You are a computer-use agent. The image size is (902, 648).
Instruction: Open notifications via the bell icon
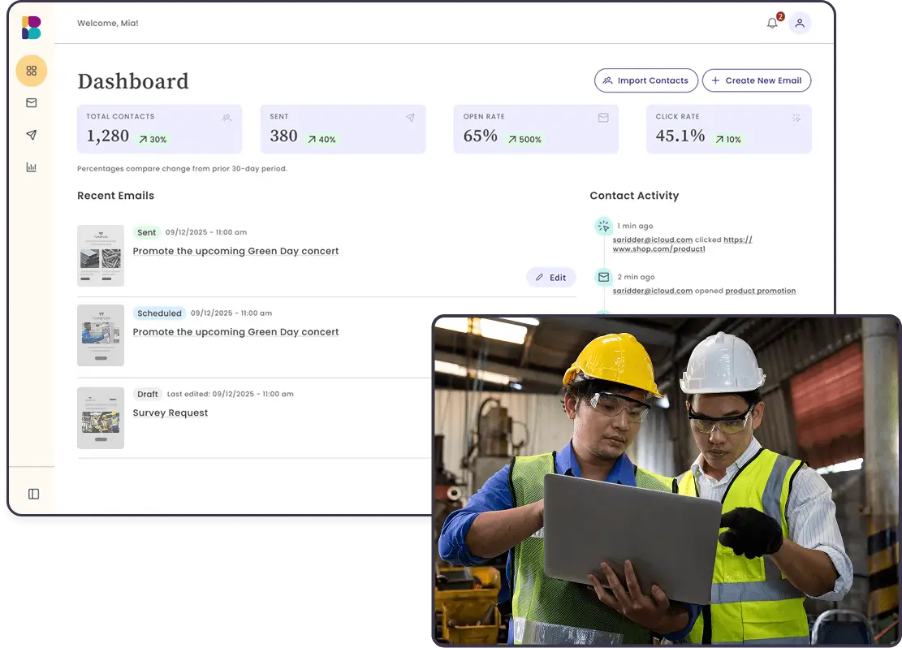click(770, 23)
